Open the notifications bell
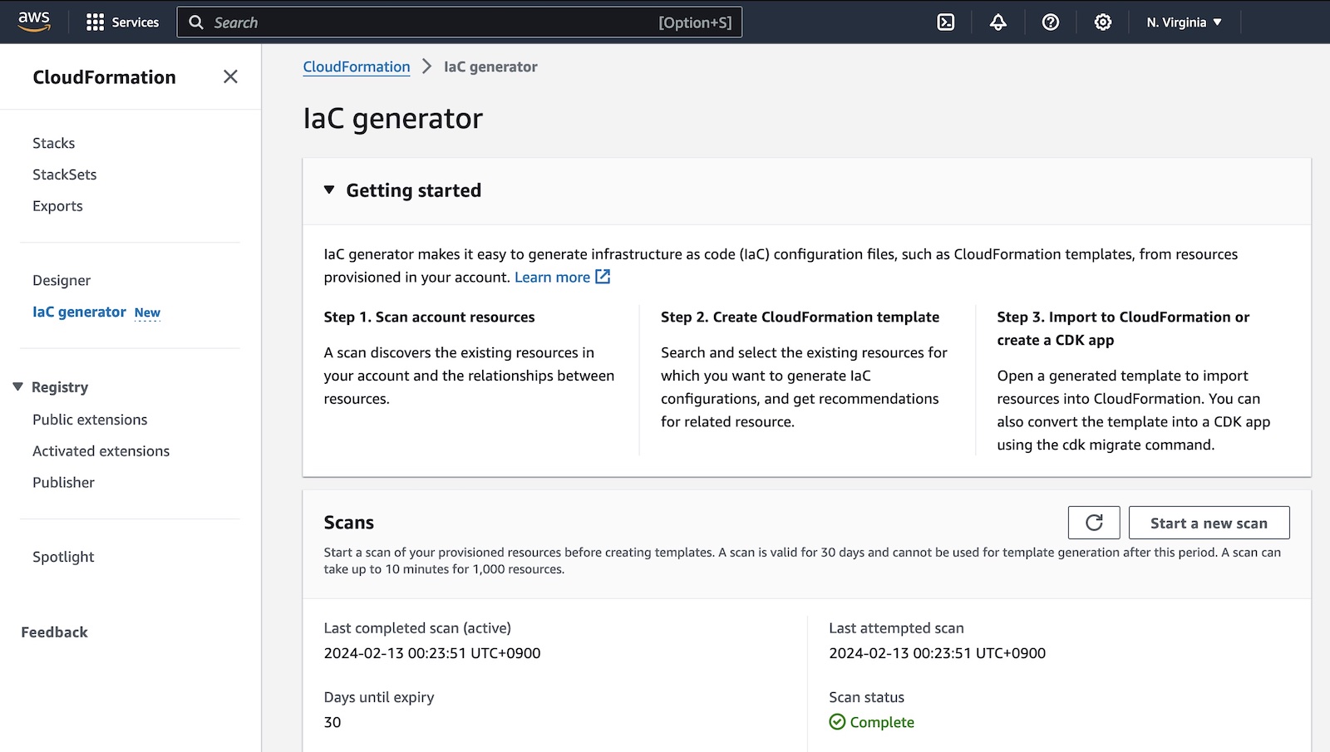Image resolution: width=1330 pixels, height=752 pixels. point(998,22)
